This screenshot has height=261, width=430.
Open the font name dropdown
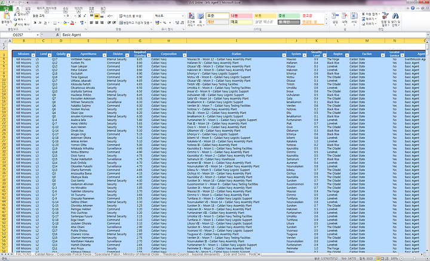pos(63,16)
